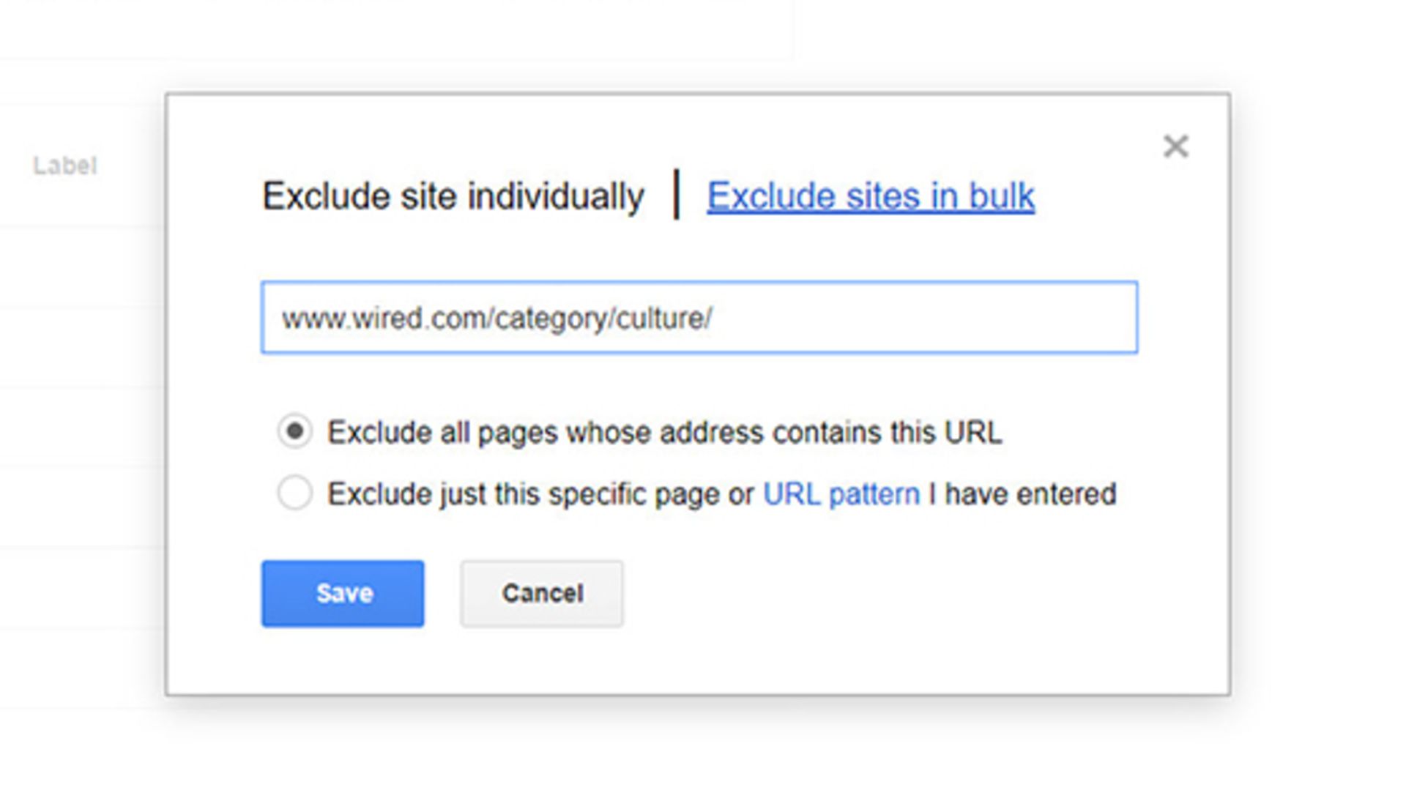Open the "URL pattern" help link
Screen dimensions: 1406x790
pyautogui.click(x=841, y=494)
